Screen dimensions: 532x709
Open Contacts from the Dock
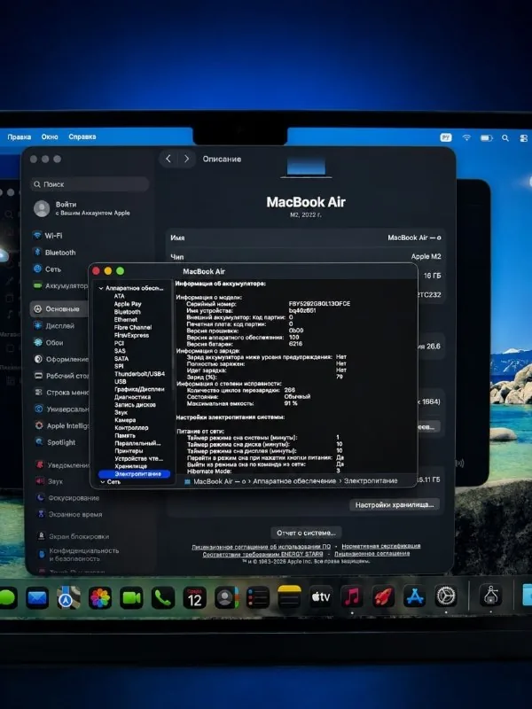tap(226, 597)
